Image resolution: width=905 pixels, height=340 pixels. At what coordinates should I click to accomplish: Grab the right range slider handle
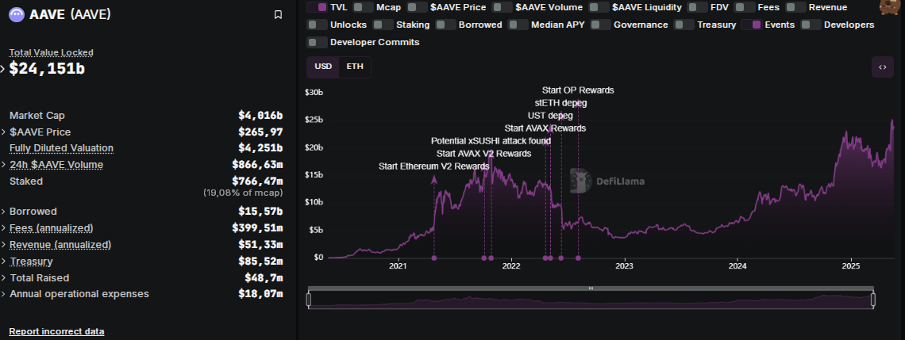point(872,300)
